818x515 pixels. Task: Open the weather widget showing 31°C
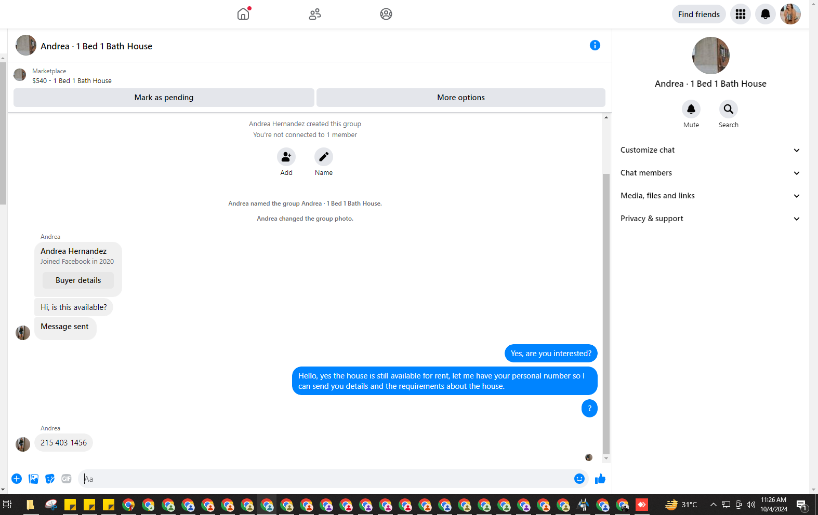pyautogui.click(x=681, y=505)
